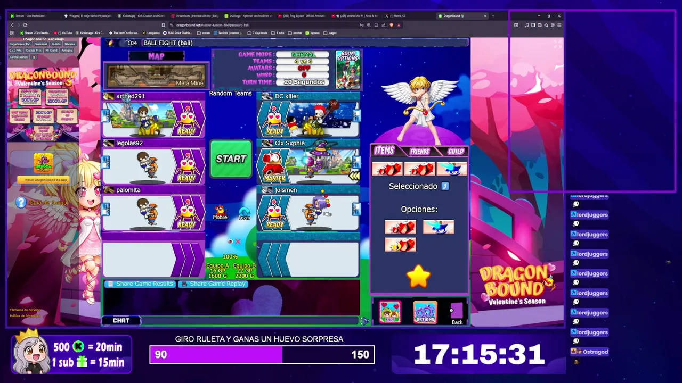The height and width of the screenshot is (383, 682).
Task: Open Guía de Juego help icon
Action: click(21, 202)
